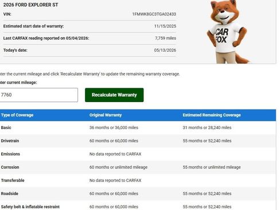Select the Corrosion coverage row label
The height and width of the screenshot is (210, 280).
coord(10,167)
